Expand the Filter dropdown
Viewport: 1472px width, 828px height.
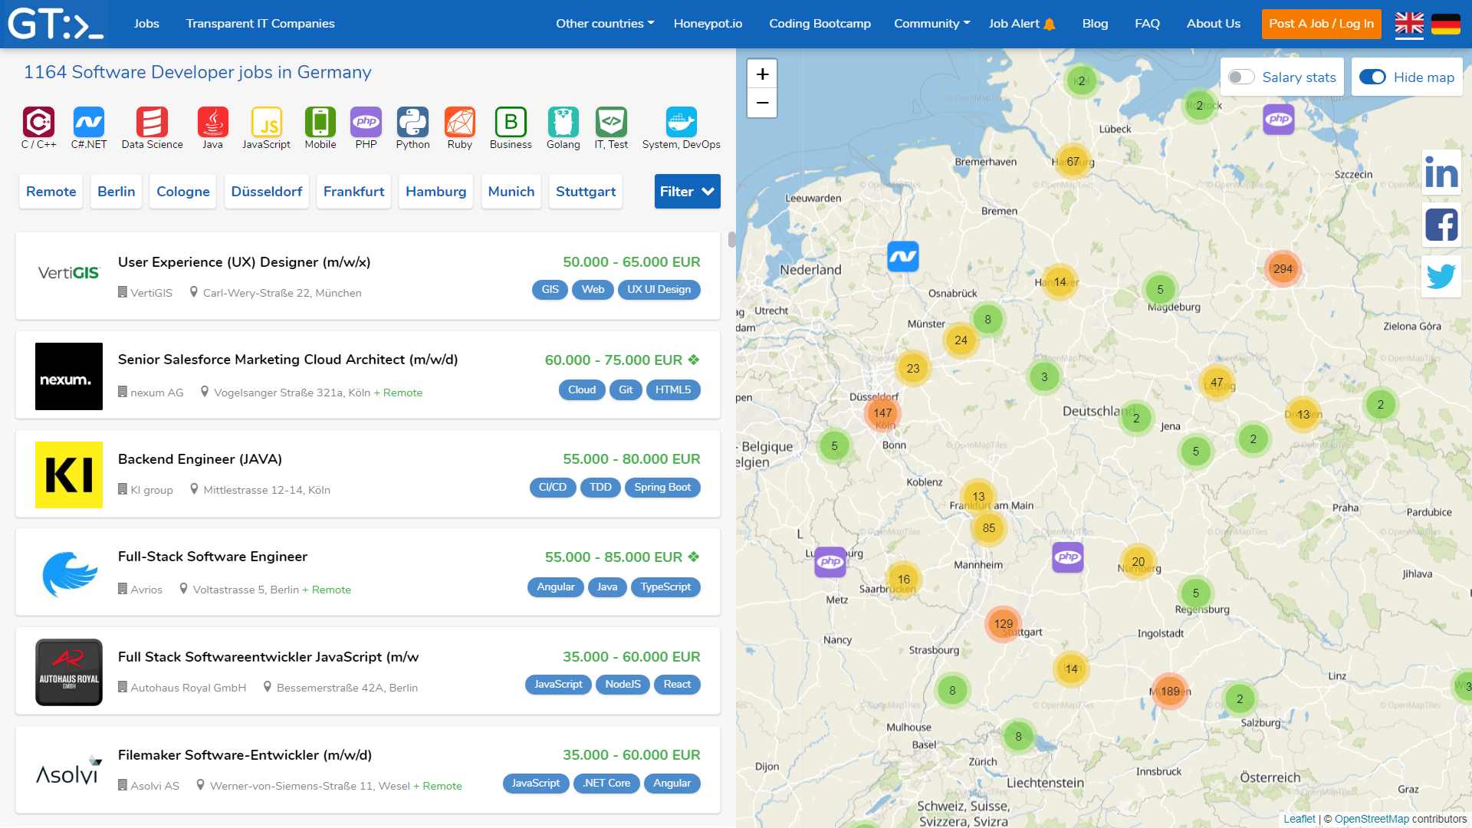pos(687,192)
